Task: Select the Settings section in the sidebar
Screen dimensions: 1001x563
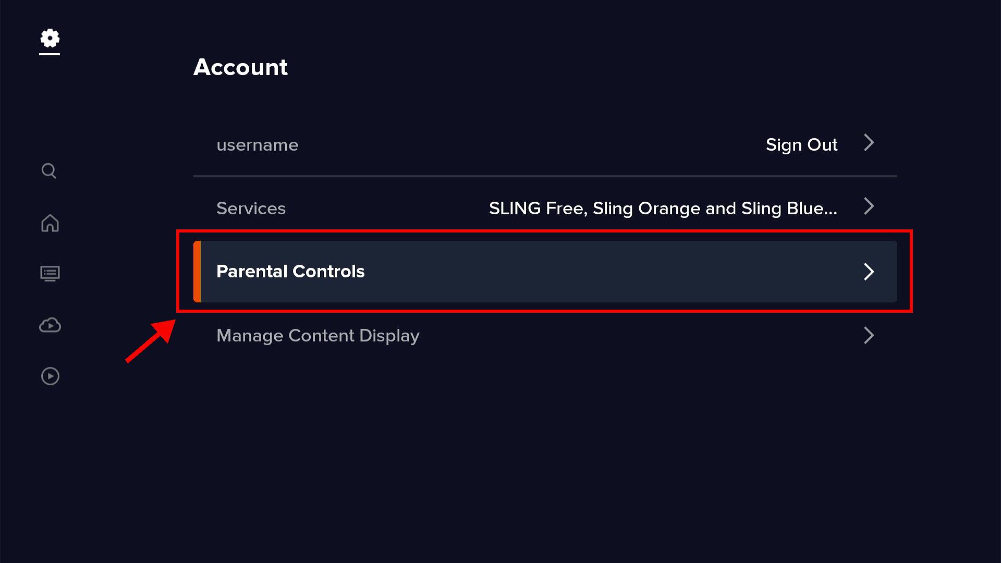Action: click(x=49, y=39)
